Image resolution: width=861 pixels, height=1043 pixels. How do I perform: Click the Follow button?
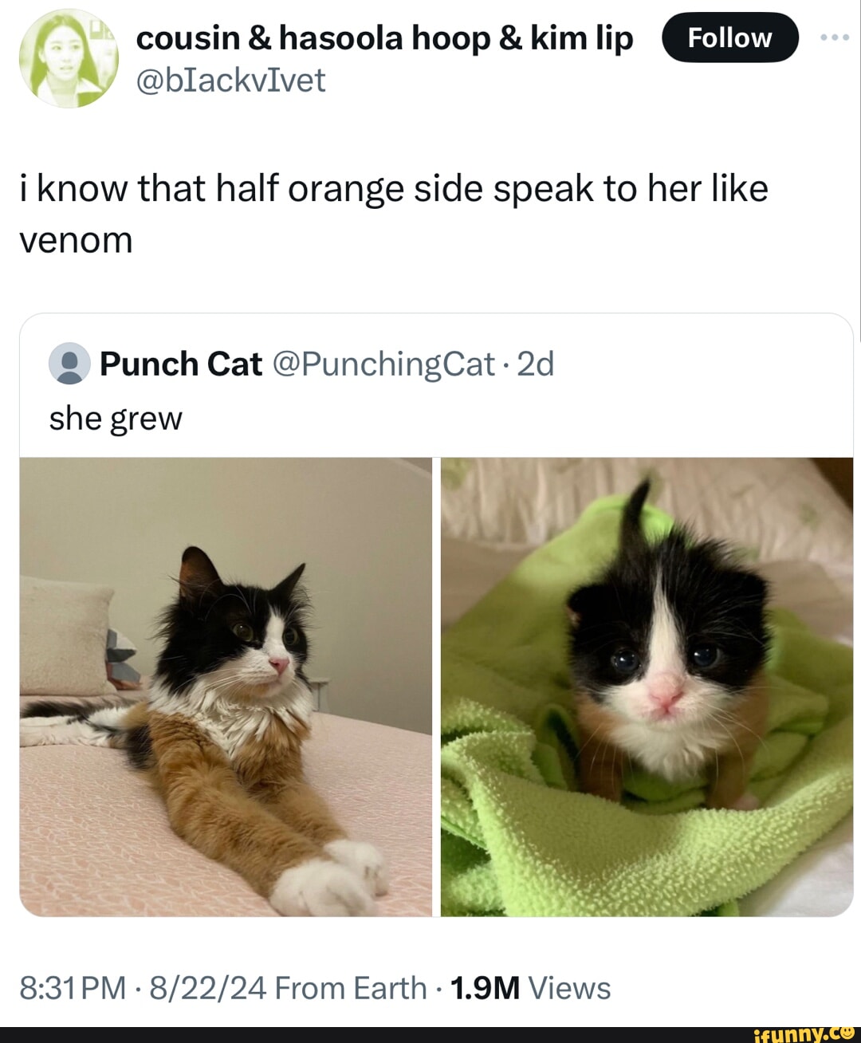tap(729, 37)
